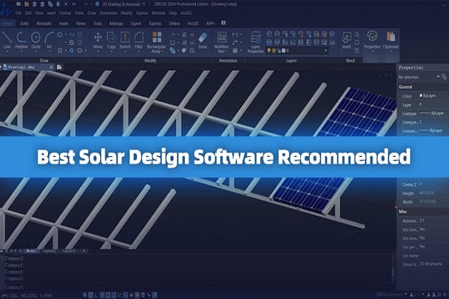Click extra icon after APP+ ribbon tab
This screenshot has height=299, width=449.
pyautogui.click(x=224, y=23)
